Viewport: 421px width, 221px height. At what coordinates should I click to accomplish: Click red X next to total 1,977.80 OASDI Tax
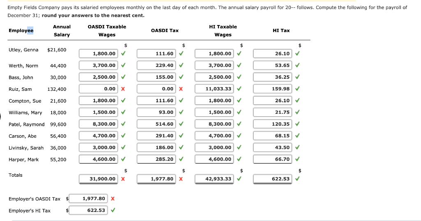(x=181, y=179)
